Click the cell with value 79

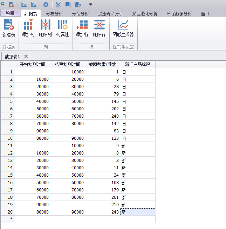point(102,94)
